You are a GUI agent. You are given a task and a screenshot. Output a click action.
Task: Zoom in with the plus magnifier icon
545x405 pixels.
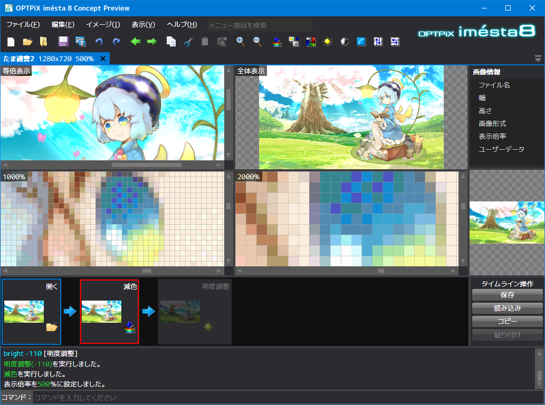(240, 42)
